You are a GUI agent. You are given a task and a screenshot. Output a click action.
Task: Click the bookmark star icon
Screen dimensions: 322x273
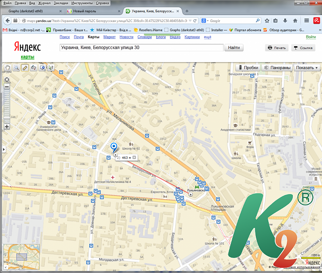click(267, 21)
